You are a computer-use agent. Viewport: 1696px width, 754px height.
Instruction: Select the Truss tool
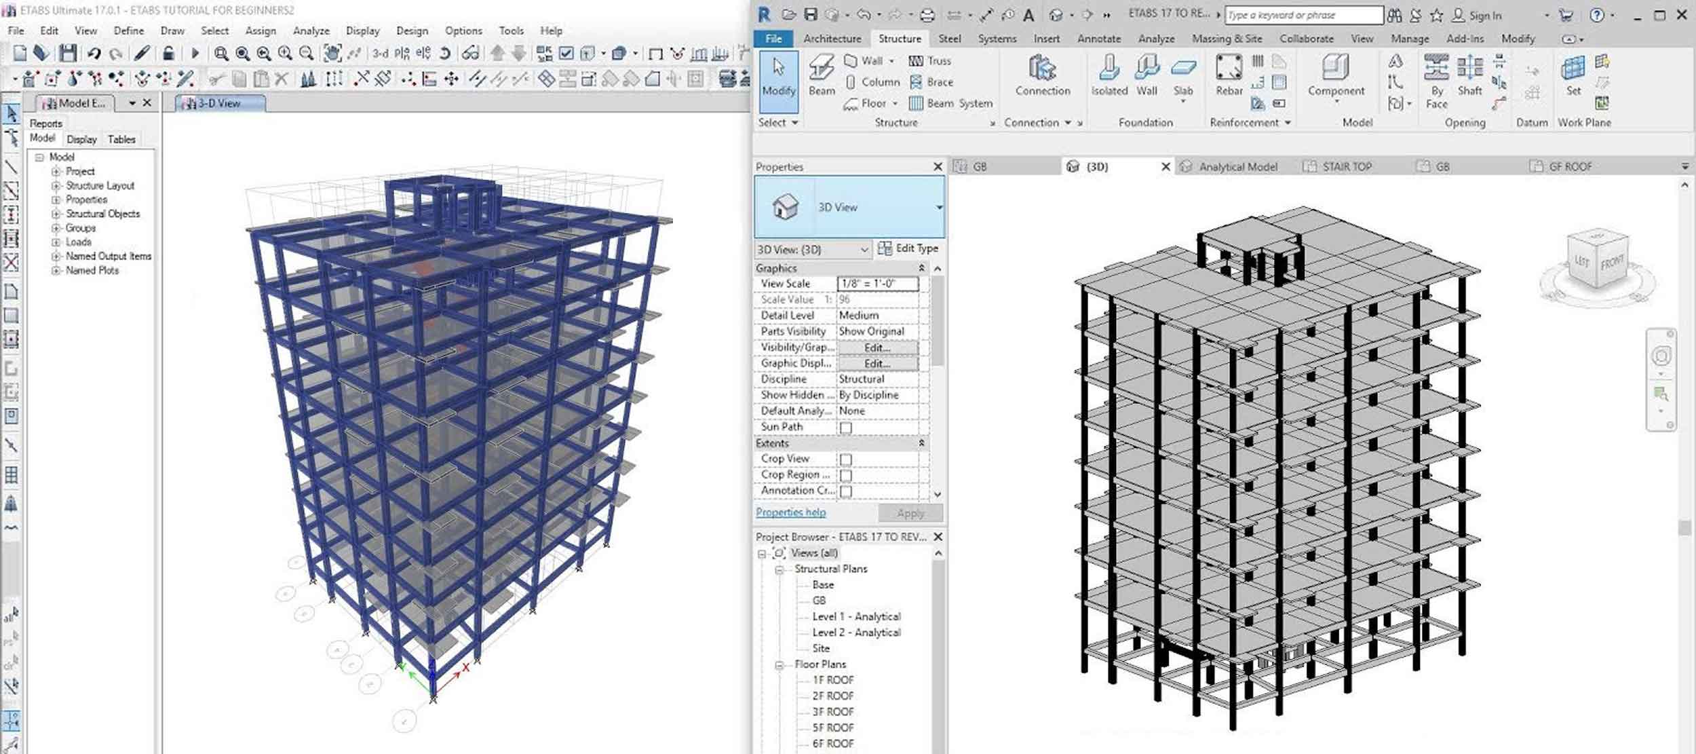930,60
